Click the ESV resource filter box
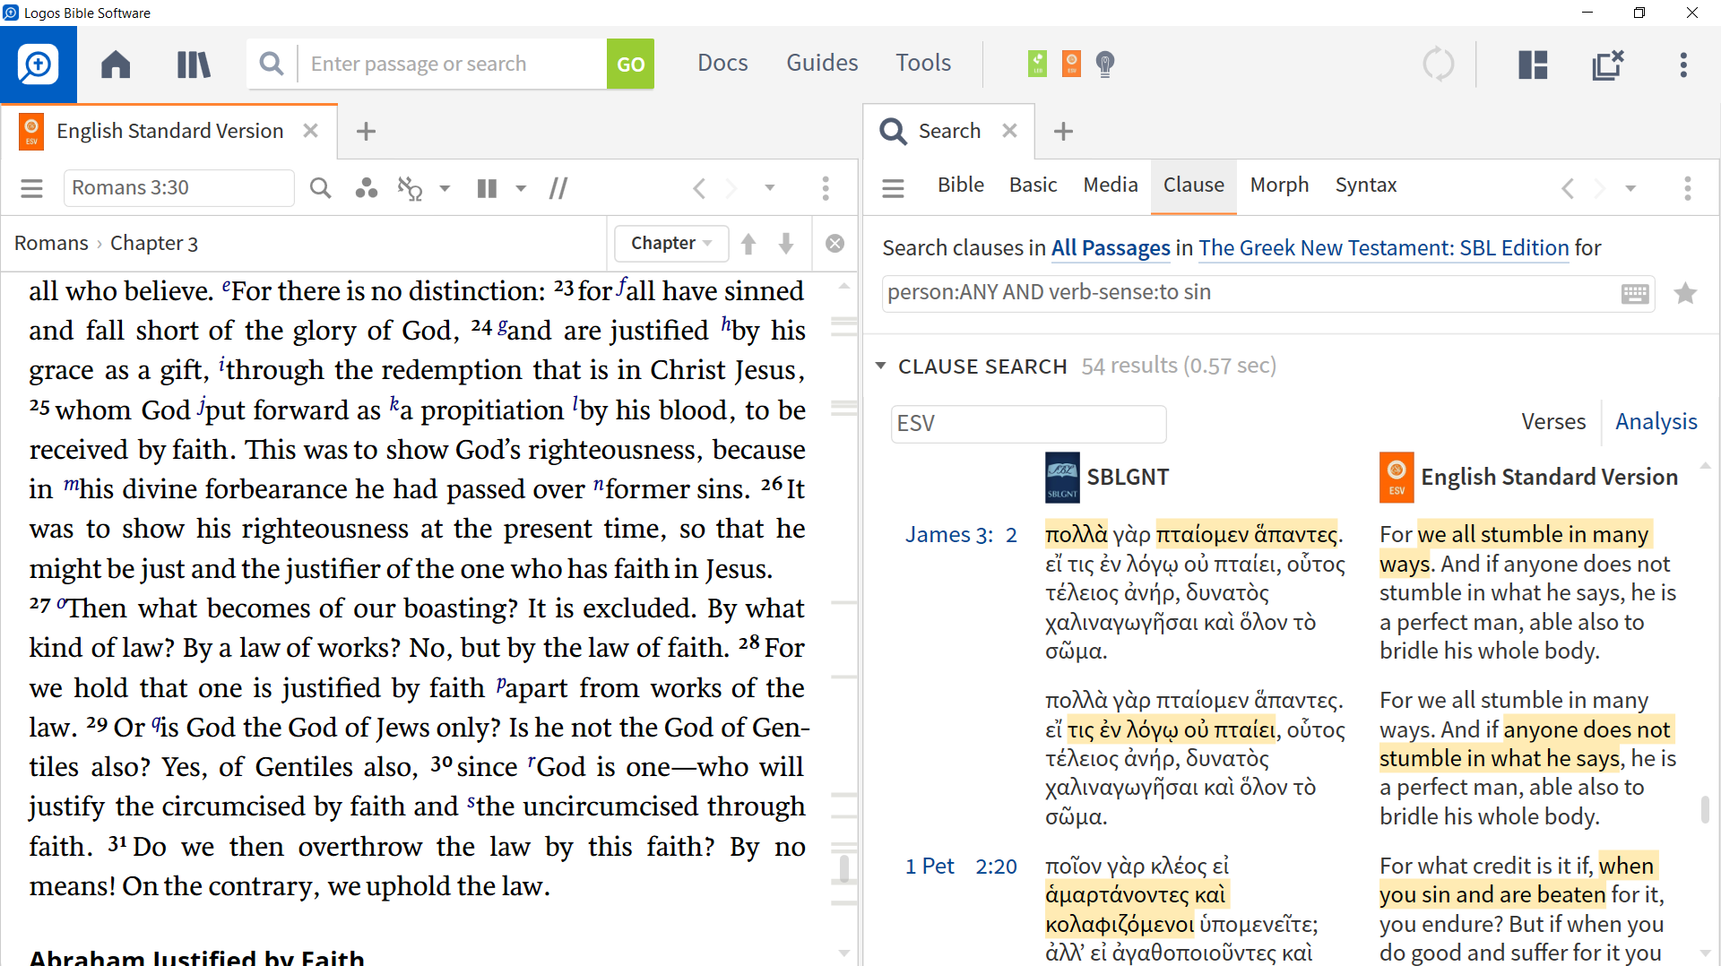Viewport: 1721px width, 966px height. pyautogui.click(x=1028, y=424)
